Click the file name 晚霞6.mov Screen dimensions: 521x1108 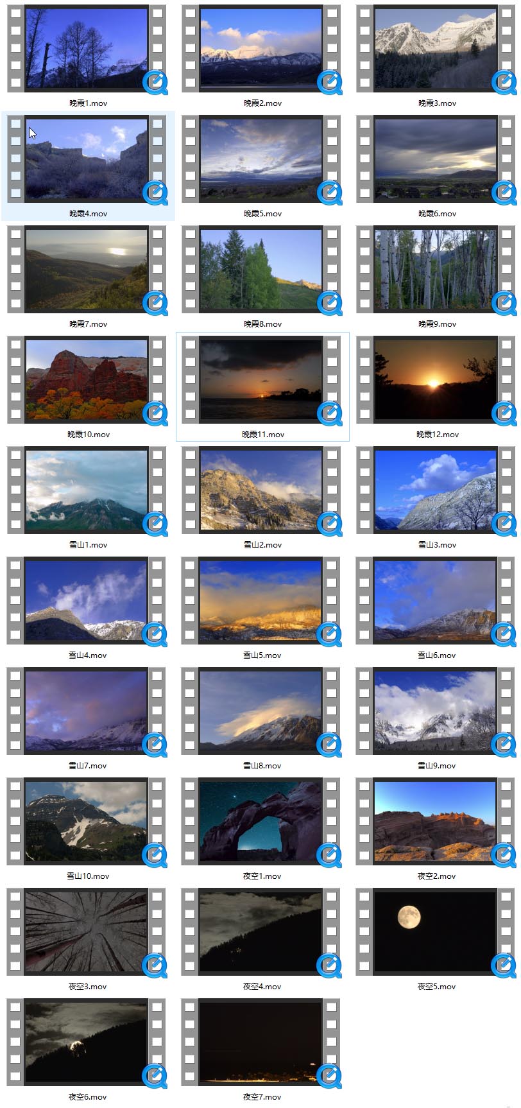pyautogui.click(x=438, y=214)
